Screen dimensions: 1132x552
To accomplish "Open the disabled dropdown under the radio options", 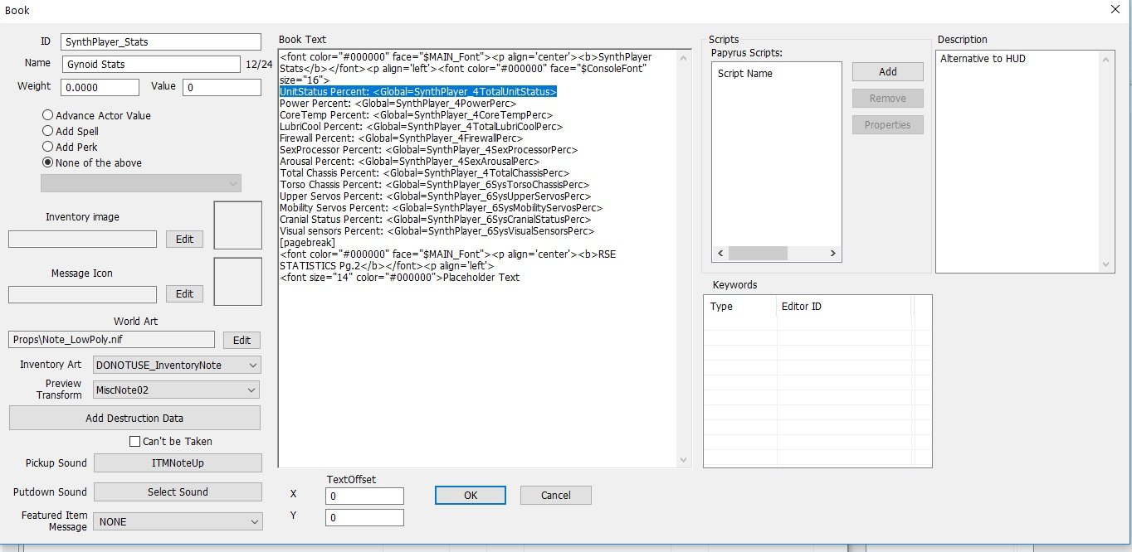I will click(141, 183).
